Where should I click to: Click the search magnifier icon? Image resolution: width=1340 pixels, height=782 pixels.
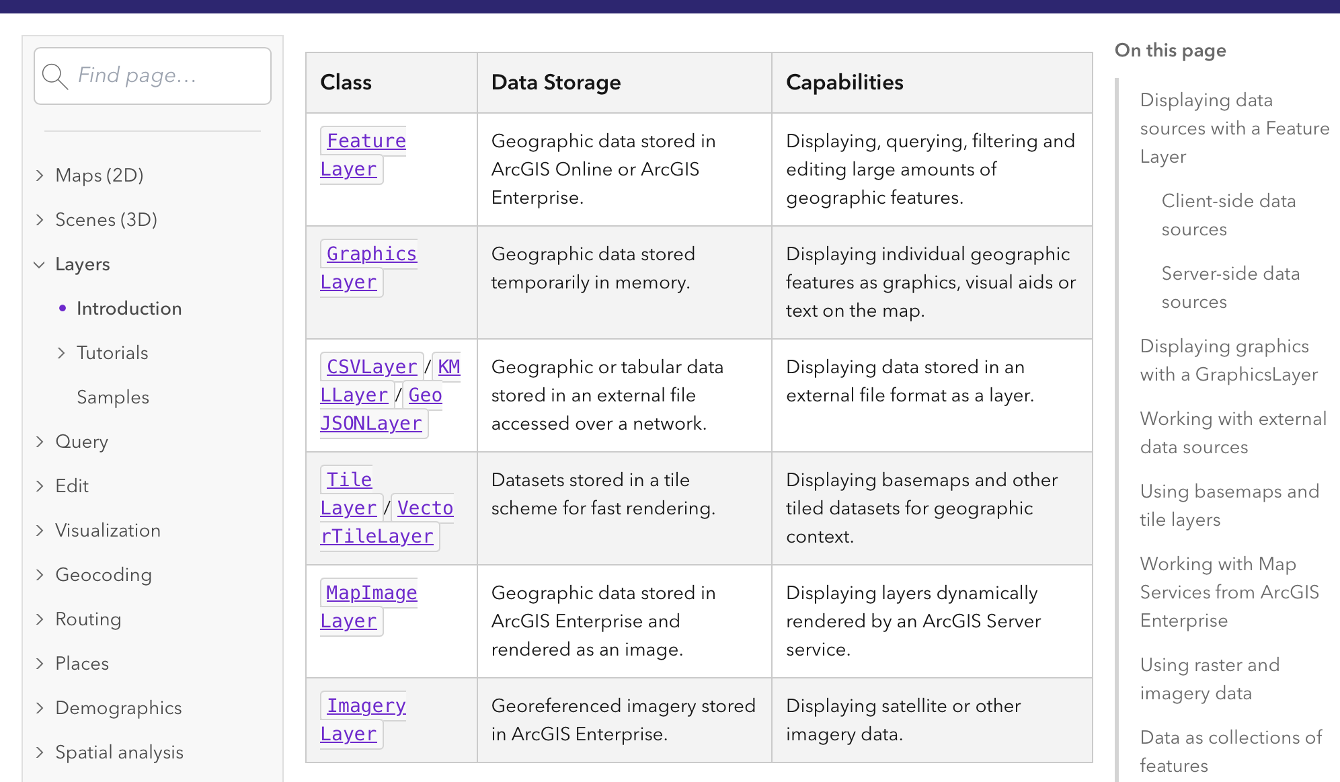(54, 76)
